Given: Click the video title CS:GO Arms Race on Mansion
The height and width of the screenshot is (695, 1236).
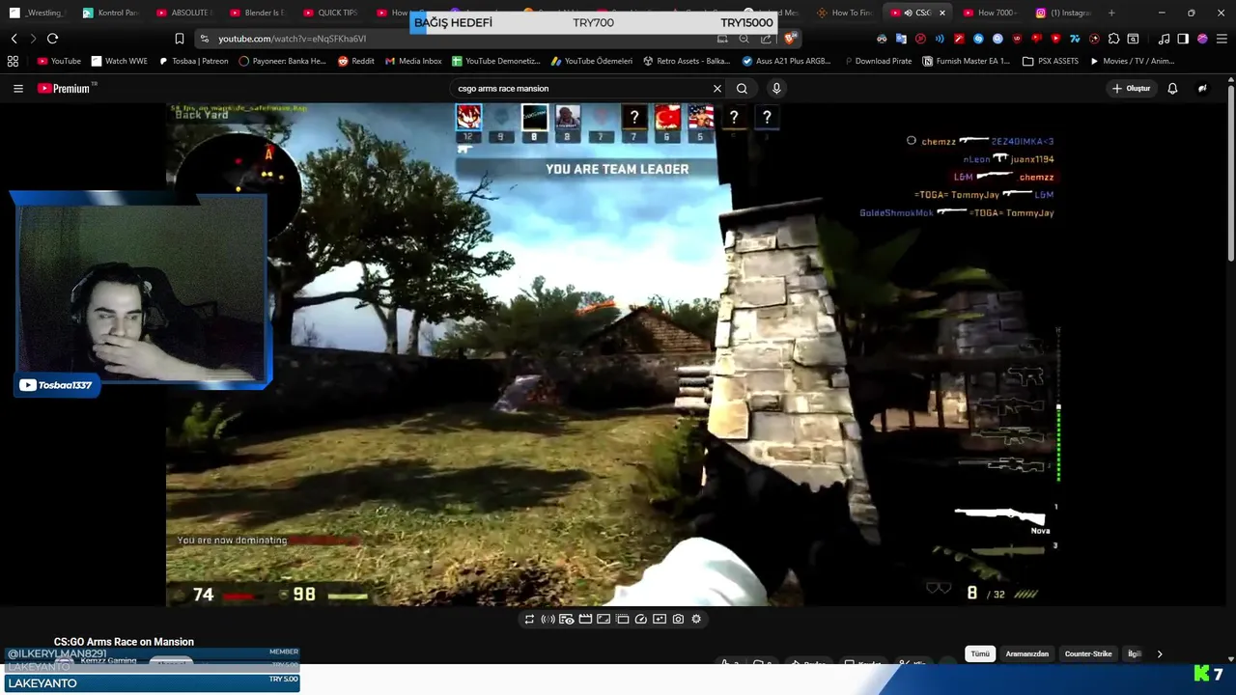Looking at the screenshot, I should pyautogui.click(x=124, y=642).
